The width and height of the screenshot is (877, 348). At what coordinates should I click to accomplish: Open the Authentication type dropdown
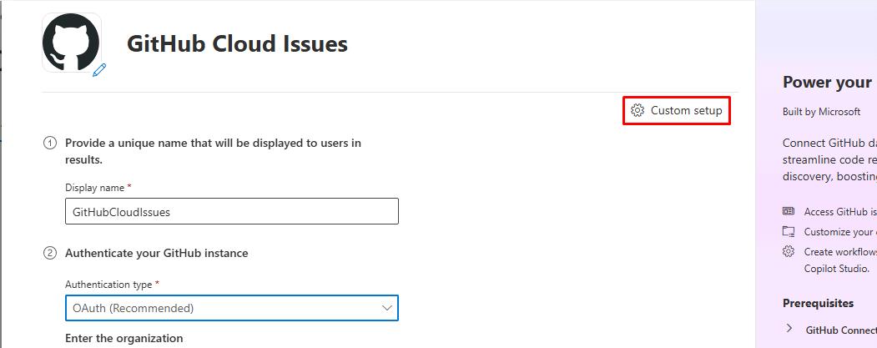point(231,308)
